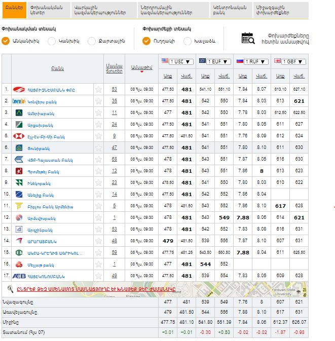Star the Ameriabank row as favorite
The image size is (335, 341).
pyautogui.click(x=98, y=112)
